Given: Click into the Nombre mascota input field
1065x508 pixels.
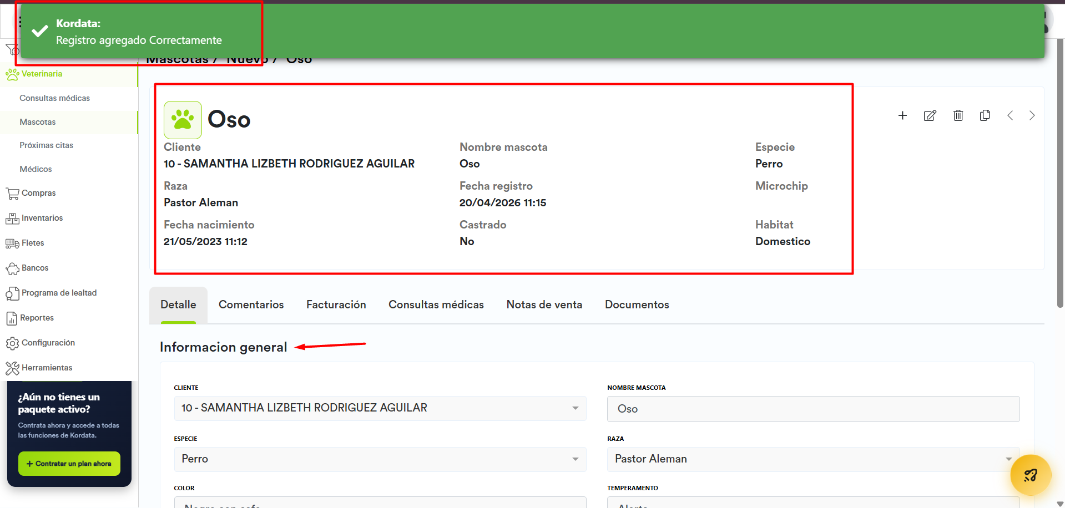Looking at the screenshot, I should pyautogui.click(x=812, y=409).
